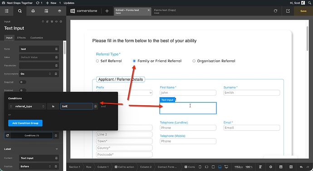Open the Layers stack icon
Screen dimensions: 313x171
[59, 11]
